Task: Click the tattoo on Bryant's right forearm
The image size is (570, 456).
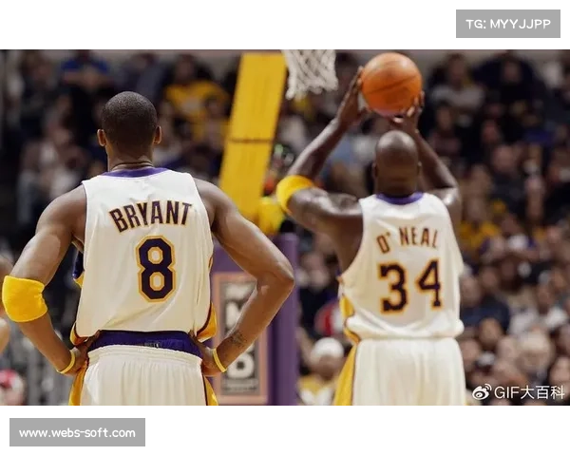Action: (x=236, y=340)
